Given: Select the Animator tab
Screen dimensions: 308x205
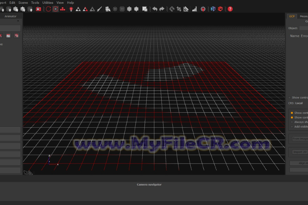Looking at the screenshot, I should [10, 16].
